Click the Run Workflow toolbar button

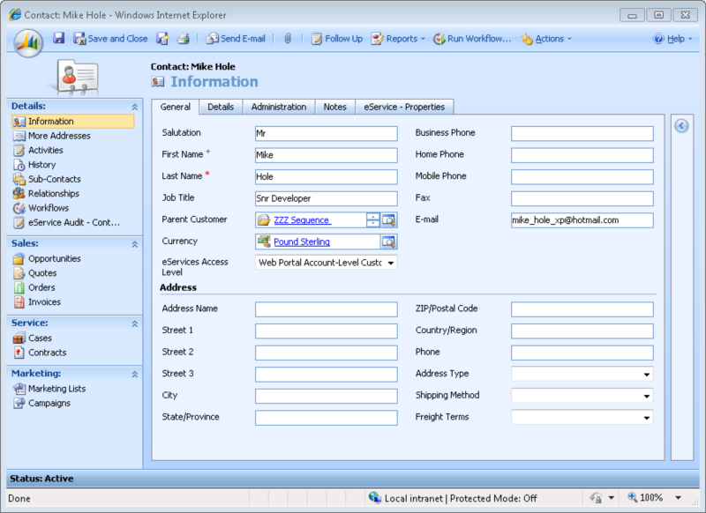(472, 39)
